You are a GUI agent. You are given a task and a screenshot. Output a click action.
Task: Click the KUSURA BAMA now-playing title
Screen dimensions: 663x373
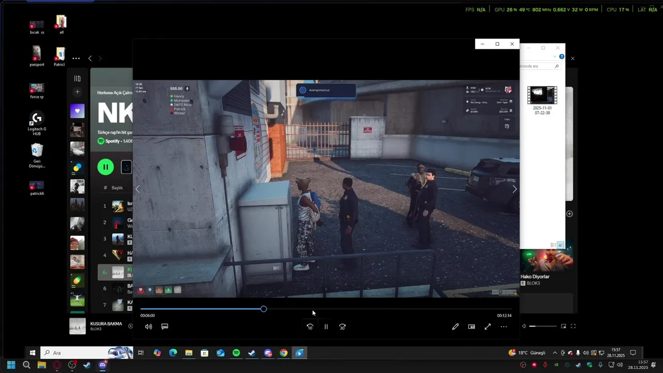pos(106,324)
